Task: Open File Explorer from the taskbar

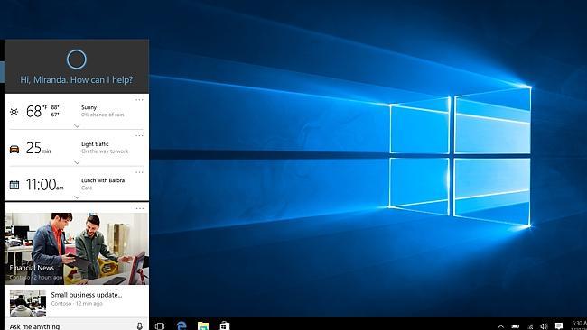Action: (203, 325)
